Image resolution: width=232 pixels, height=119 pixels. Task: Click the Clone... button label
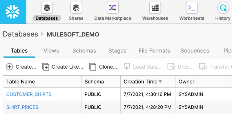tap(108, 67)
